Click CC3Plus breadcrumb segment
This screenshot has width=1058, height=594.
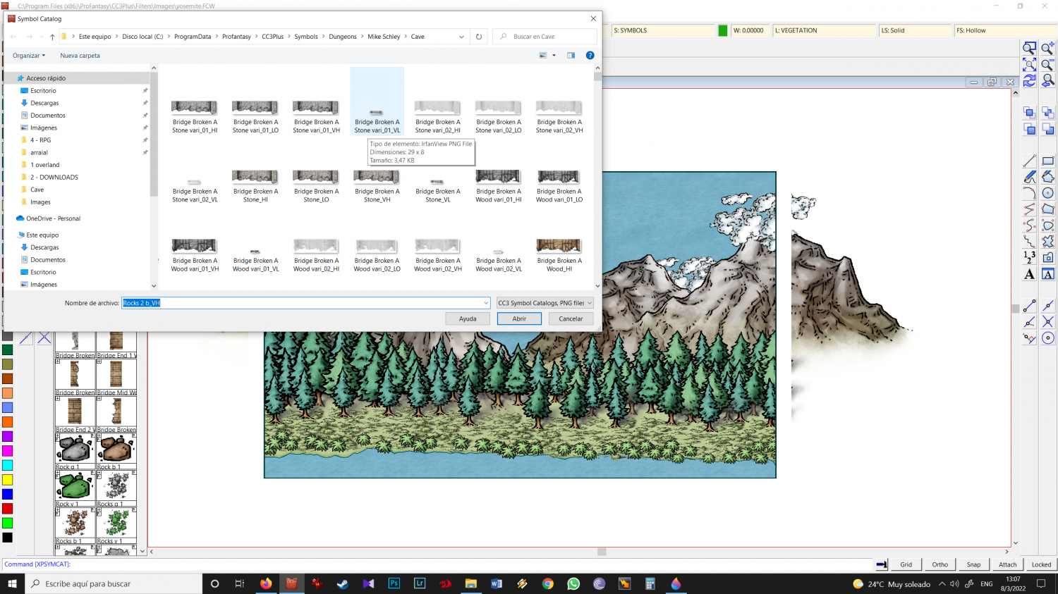coord(273,37)
